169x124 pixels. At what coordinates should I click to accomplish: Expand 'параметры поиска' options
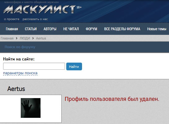(x=20, y=73)
